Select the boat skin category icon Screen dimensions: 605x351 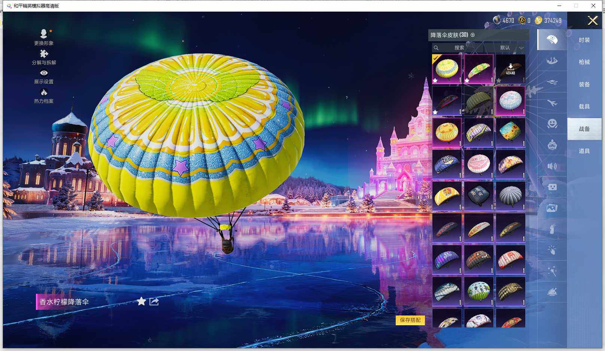(x=552, y=61)
